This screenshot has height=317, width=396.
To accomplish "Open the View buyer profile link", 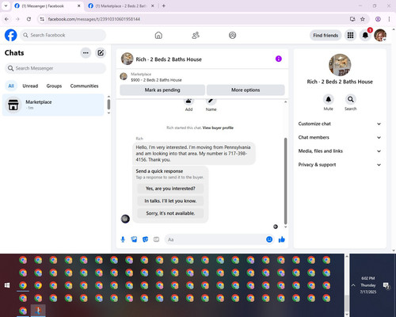I will click(218, 128).
